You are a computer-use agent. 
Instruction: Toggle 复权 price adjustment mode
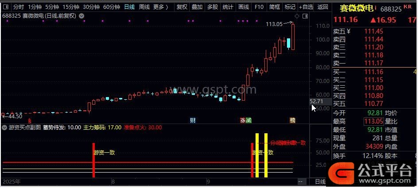tap(182, 7)
